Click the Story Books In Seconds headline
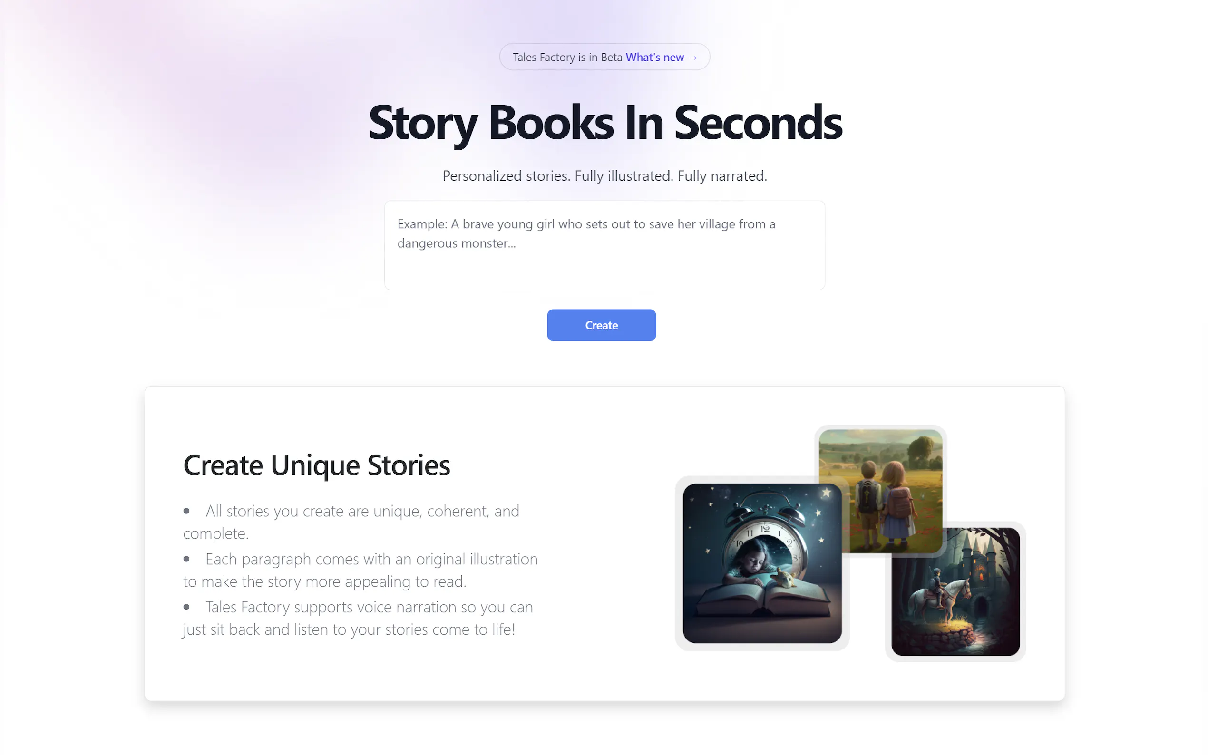1208x755 pixels. tap(605, 122)
